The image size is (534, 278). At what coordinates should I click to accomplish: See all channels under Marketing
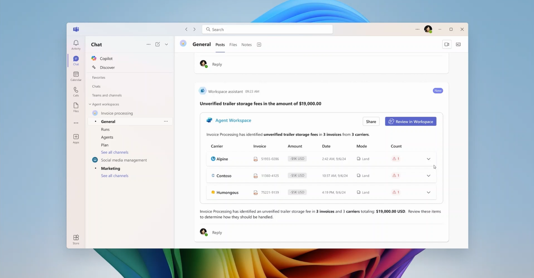tap(115, 176)
